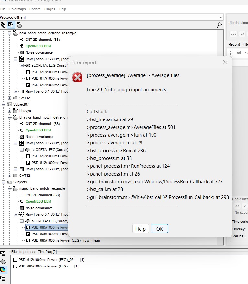Select the time-frequency process type icon

coord(3,270)
